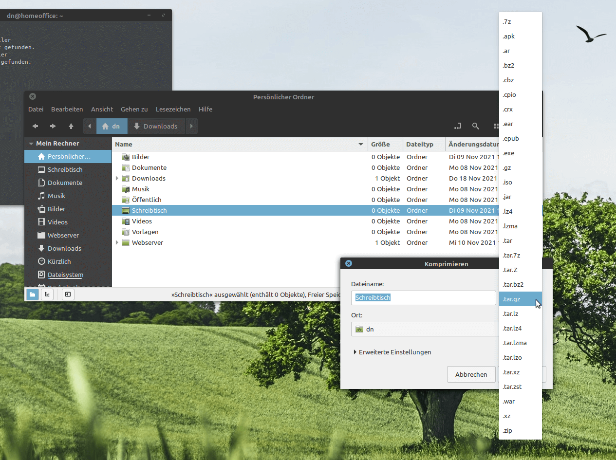The image size is (616, 460).
Task: Show places view in the sidebar
Action: 32,294
